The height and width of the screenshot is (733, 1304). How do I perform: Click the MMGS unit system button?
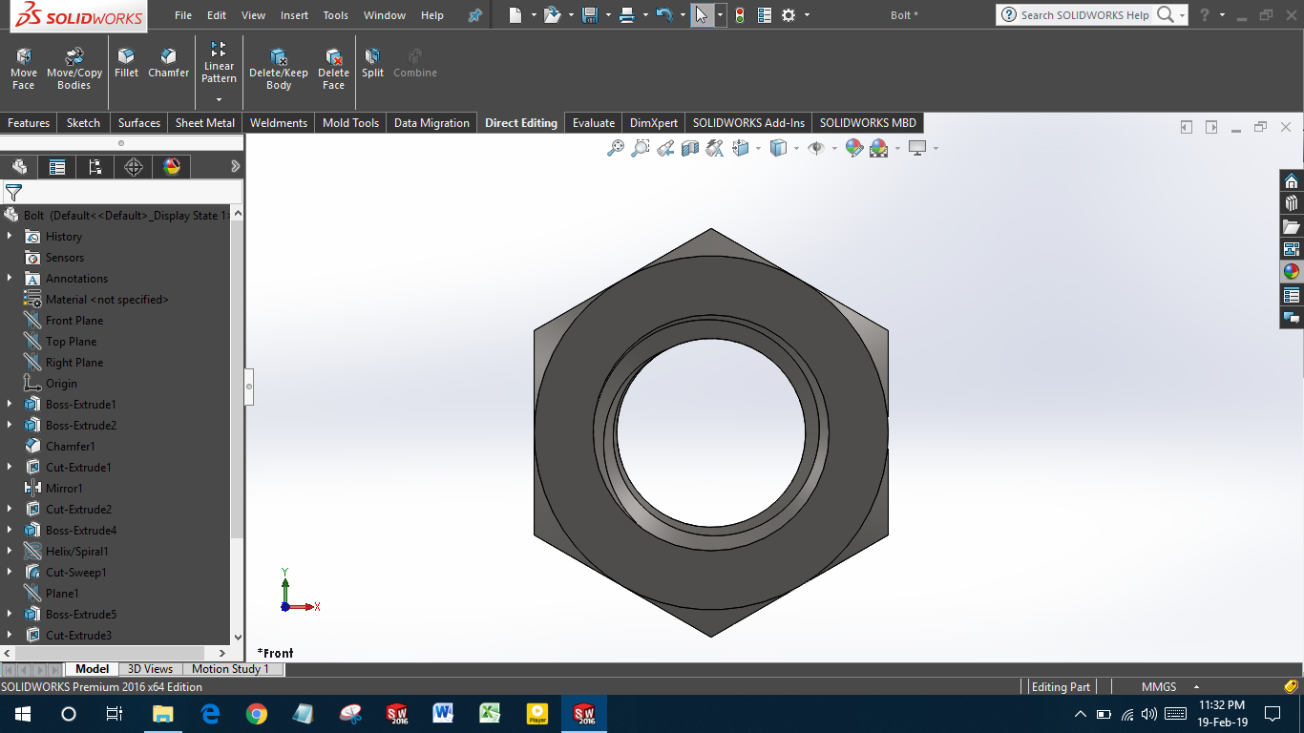click(1158, 687)
